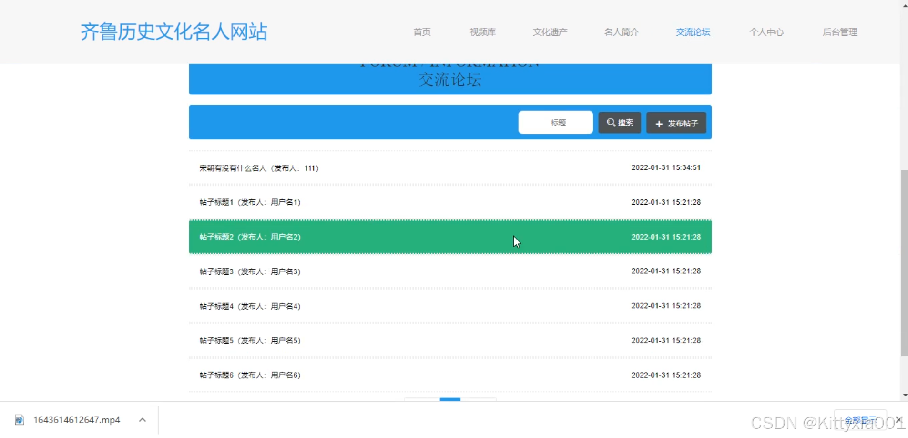The image size is (908, 438).
Task: Click the magnifier icon in 搜索 button
Action: tap(611, 123)
